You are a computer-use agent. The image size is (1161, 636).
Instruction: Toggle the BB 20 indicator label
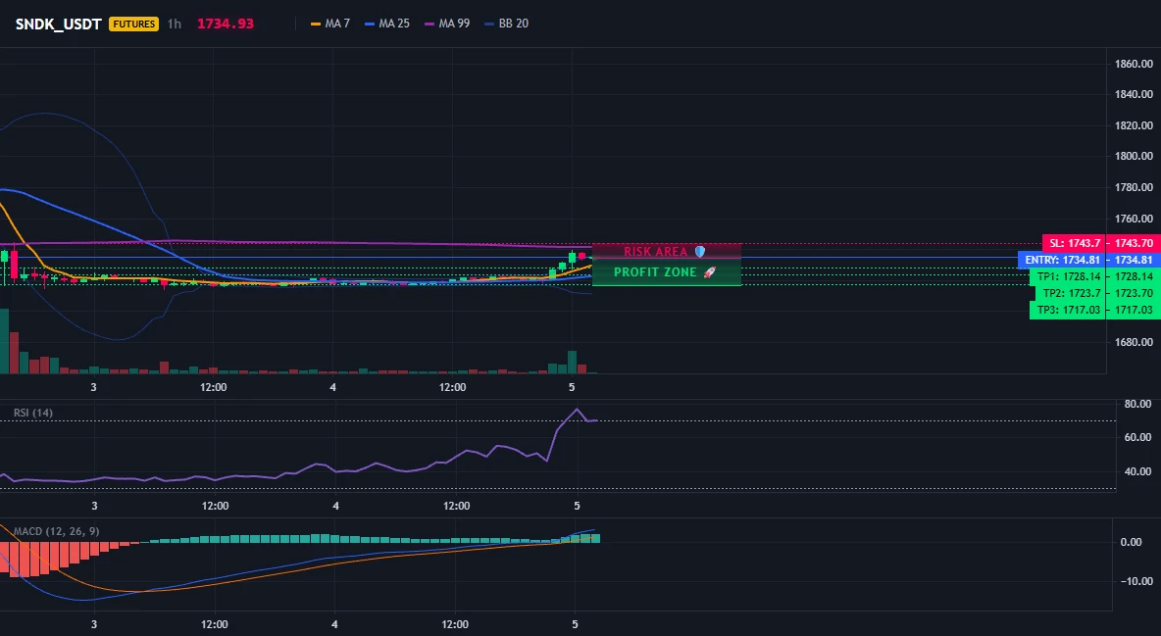[514, 24]
